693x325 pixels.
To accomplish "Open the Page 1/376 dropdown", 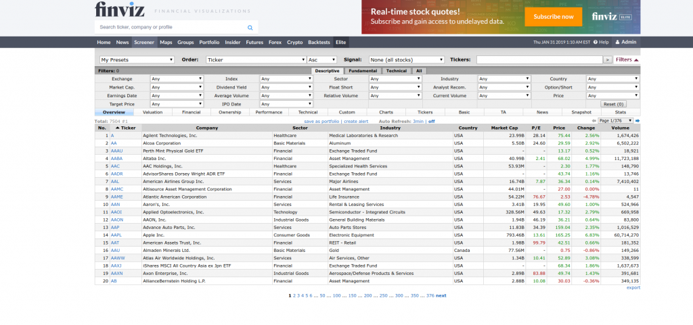I will click(x=616, y=121).
